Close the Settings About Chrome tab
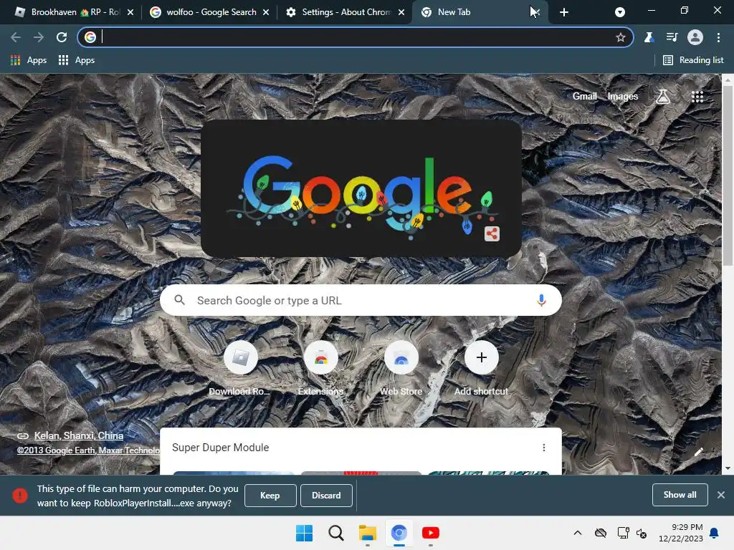This screenshot has height=550, width=734. (x=401, y=12)
